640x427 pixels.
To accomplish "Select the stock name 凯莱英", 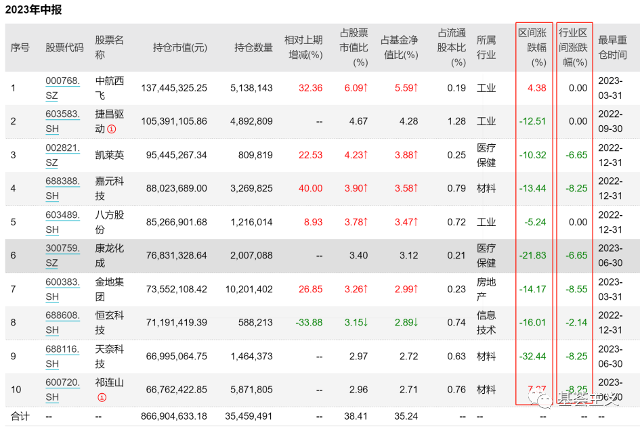I will pos(110,156).
